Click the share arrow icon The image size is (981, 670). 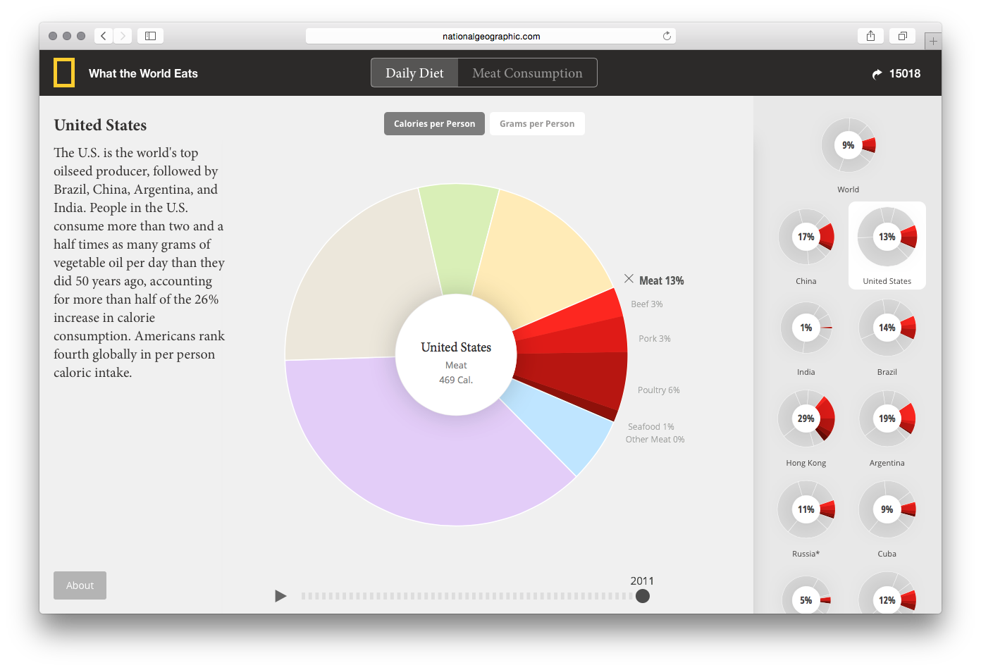[x=877, y=74]
